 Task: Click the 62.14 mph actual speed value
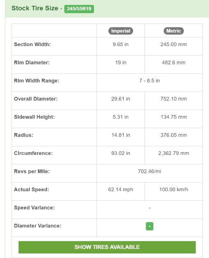[x=121, y=190]
